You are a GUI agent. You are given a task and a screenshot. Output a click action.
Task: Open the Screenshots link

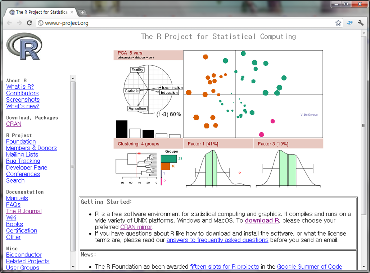tap(23, 100)
